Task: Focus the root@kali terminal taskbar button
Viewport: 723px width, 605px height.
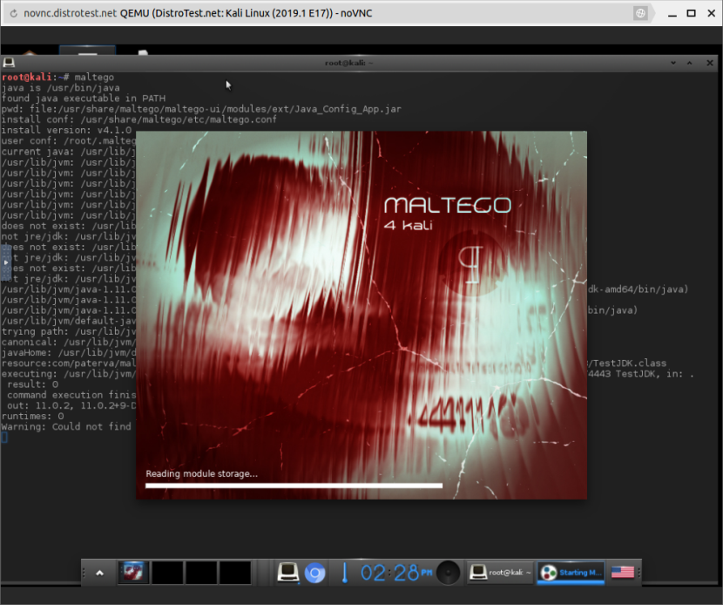Action: pos(500,573)
